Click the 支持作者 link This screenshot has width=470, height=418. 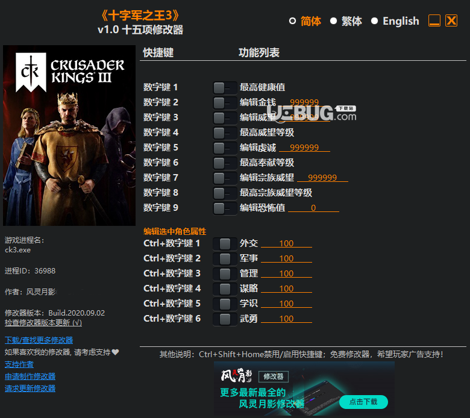click(19, 364)
